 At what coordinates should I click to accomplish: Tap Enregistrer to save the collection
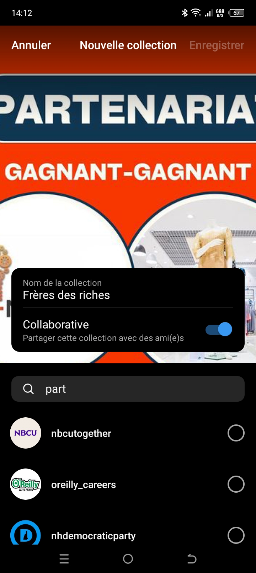[217, 45]
